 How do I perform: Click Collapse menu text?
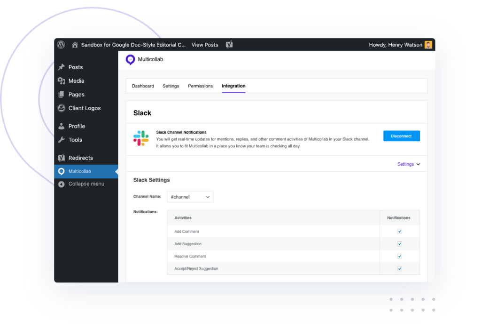click(86, 184)
